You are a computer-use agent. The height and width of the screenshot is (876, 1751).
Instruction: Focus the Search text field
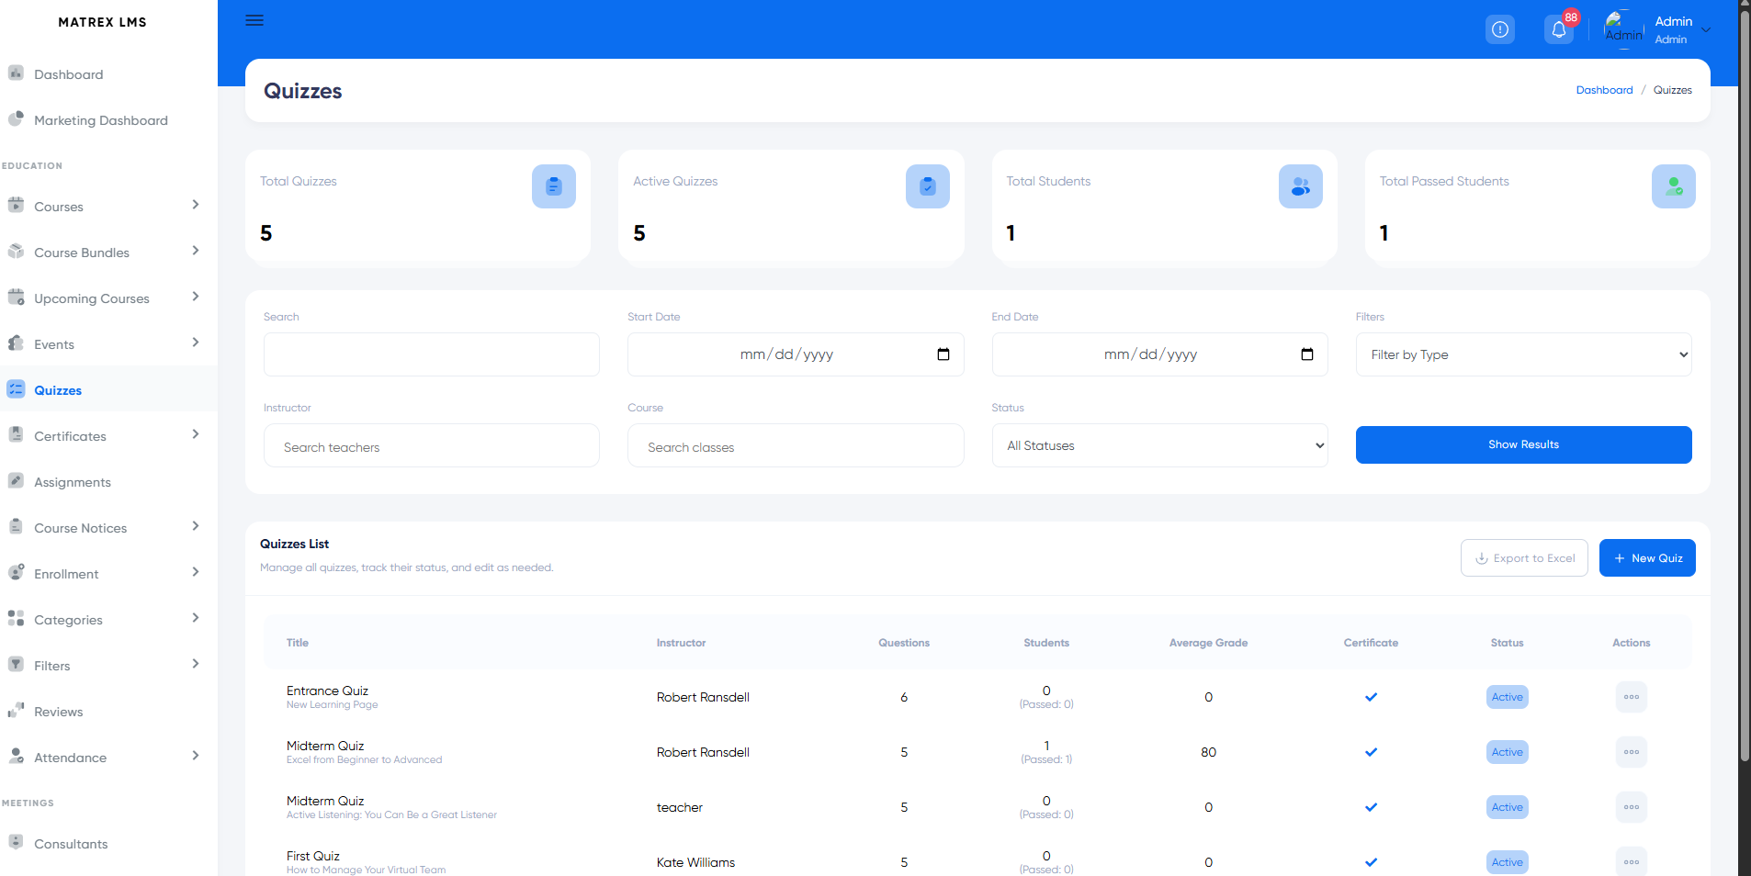click(432, 354)
